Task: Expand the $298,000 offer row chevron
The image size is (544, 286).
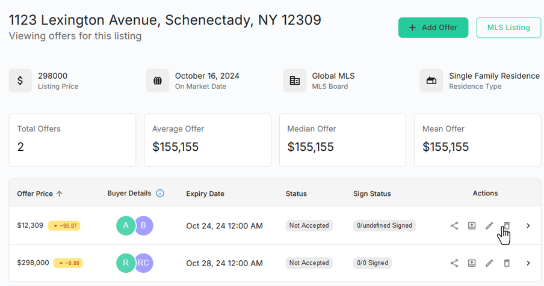Action: pyautogui.click(x=528, y=263)
